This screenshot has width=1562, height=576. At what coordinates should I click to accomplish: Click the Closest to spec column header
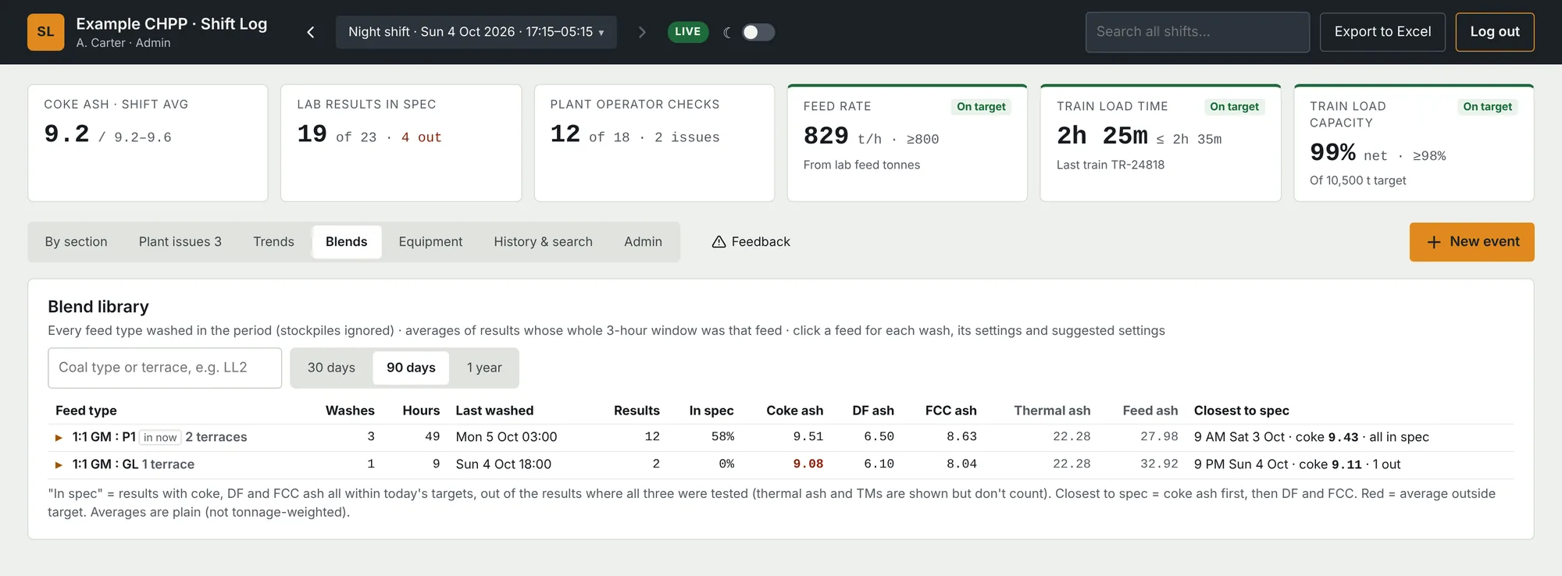point(1242,411)
